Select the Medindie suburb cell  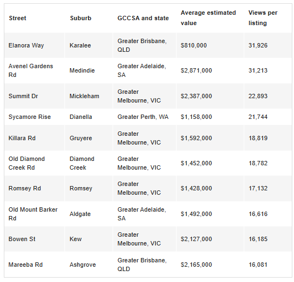[x=82, y=70]
